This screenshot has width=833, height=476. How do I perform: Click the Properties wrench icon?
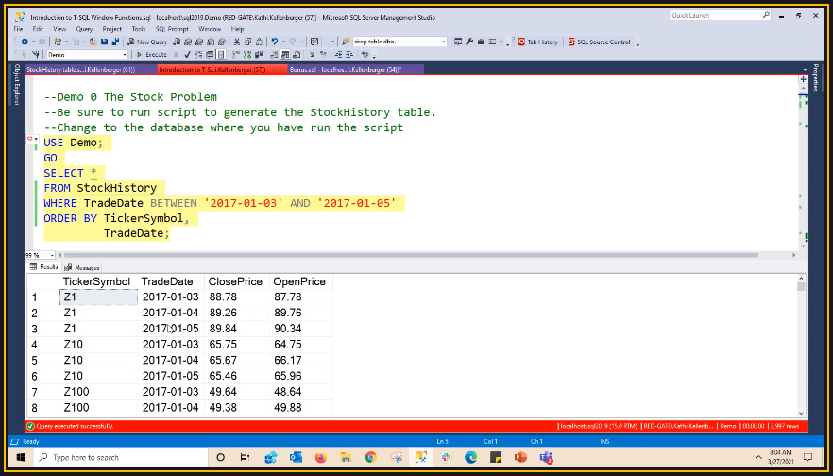[469, 42]
